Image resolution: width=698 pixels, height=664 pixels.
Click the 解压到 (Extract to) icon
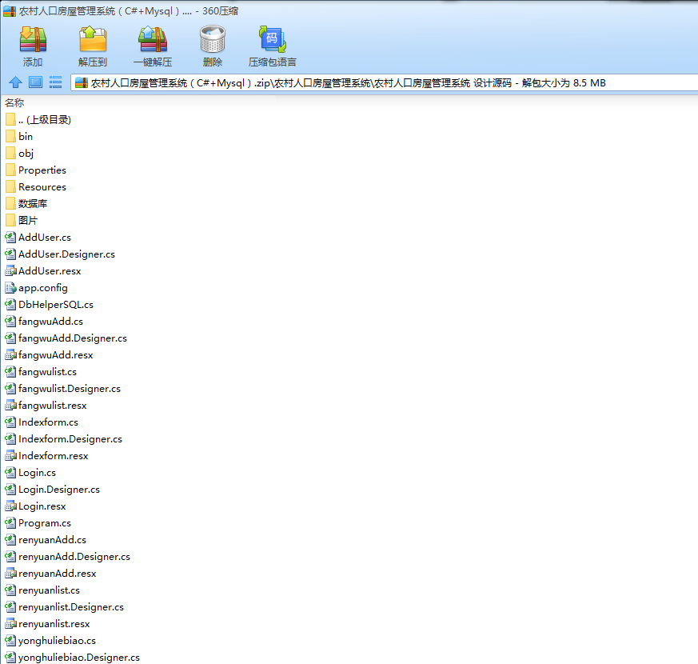tap(93, 39)
